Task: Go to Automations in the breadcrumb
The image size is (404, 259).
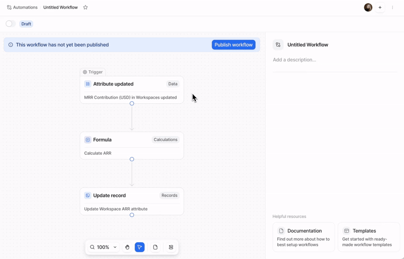Action: 22,8
